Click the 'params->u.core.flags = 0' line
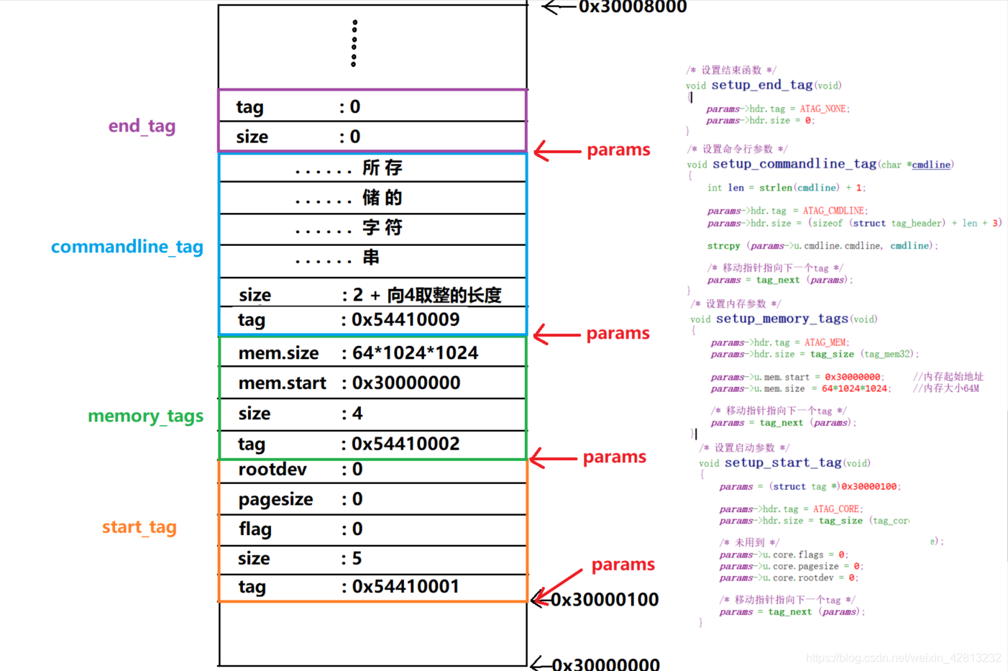 point(784,554)
